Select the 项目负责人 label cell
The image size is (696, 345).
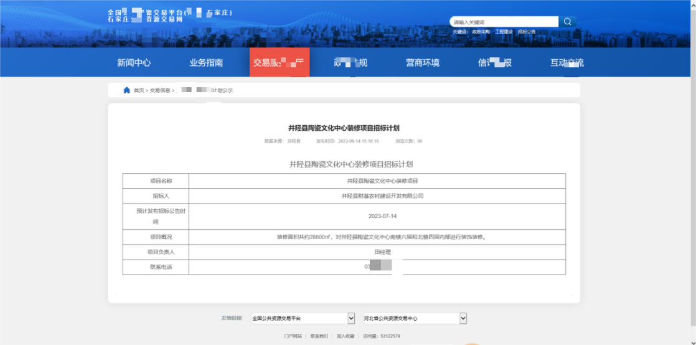(x=156, y=252)
